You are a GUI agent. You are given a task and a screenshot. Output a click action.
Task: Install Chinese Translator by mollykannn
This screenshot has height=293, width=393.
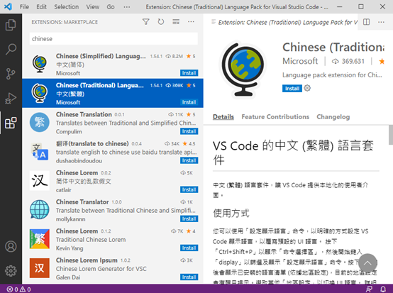coord(189,219)
